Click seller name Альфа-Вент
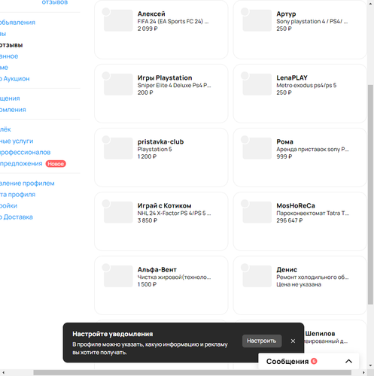Screen dimensions: 374x376 (x=157, y=269)
